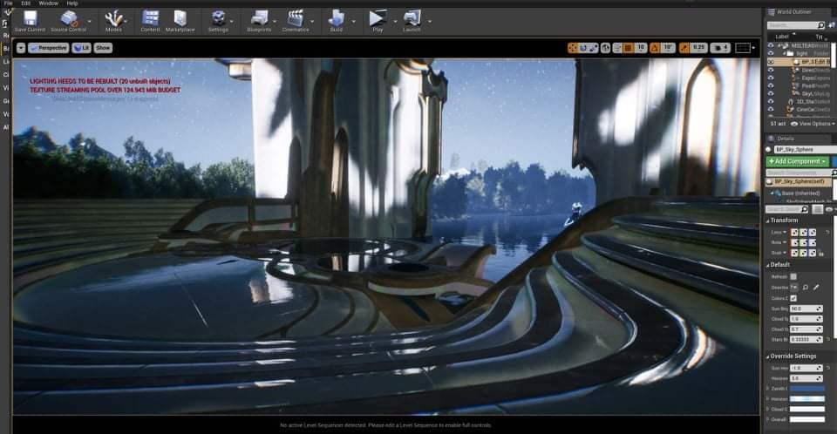Collapse the Override Settings section
Viewport: 837px width, 434px height.
point(769,356)
